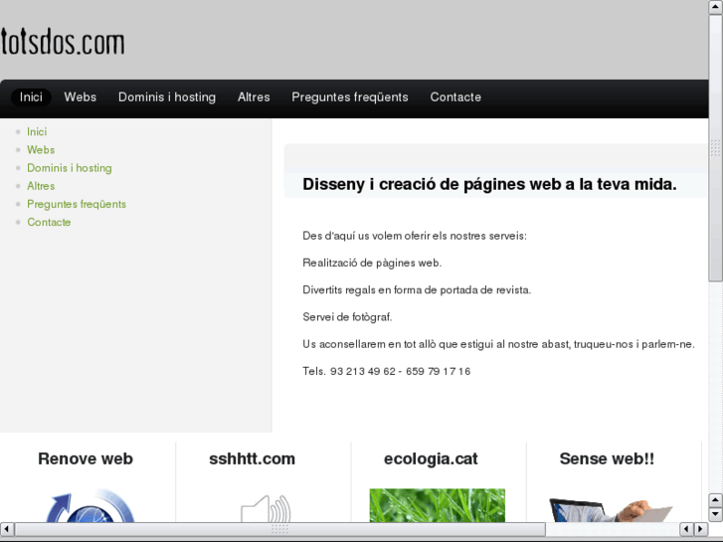This screenshot has width=723, height=542.
Task: Select Inici in the black navigation bar
Action: (x=31, y=97)
